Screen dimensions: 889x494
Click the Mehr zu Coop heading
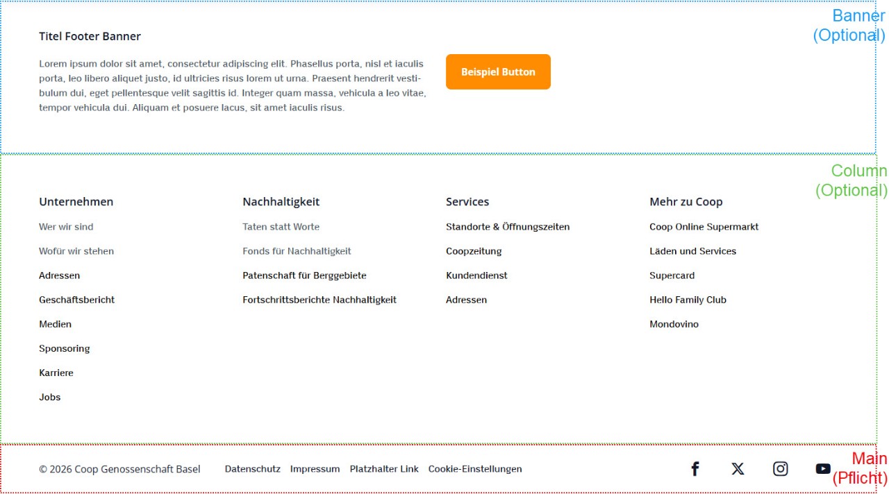[686, 202]
